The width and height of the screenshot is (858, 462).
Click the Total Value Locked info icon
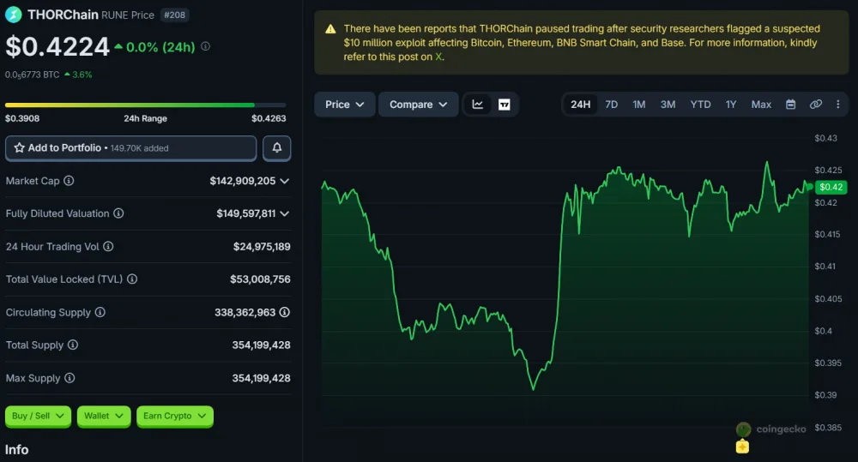[132, 279]
